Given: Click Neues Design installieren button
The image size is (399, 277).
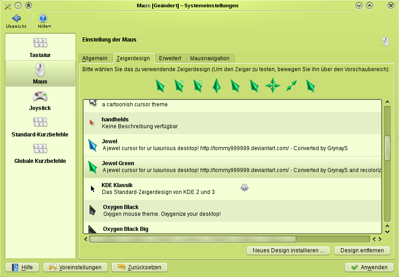Looking at the screenshot, I should (288, 251).
